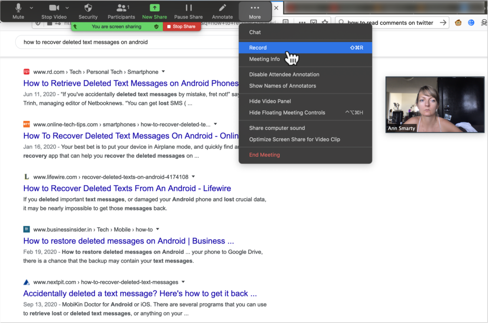Pause the screen share
This screenshot has width=488, height=323.
tap(188, 11)
